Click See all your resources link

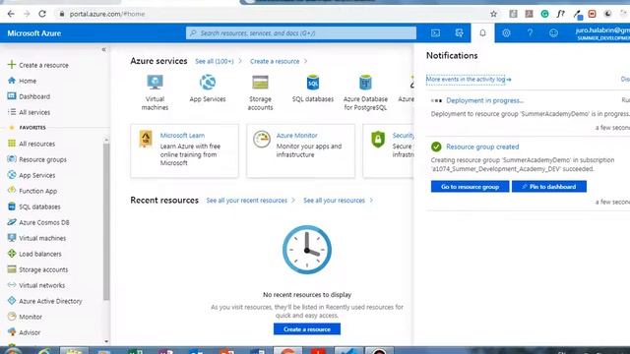pos(334,201)
